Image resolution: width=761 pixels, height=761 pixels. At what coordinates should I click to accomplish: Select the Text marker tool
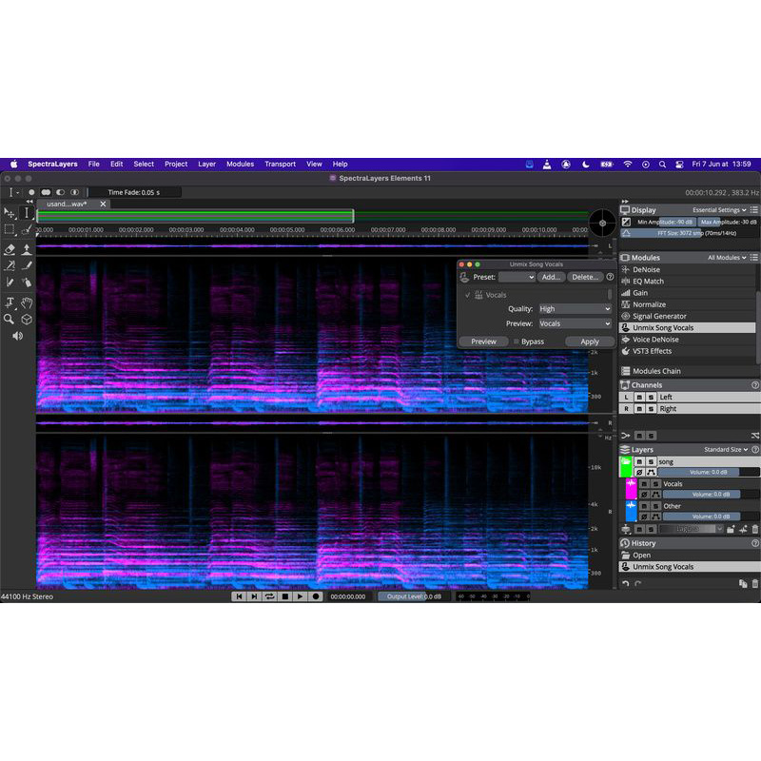10,302
